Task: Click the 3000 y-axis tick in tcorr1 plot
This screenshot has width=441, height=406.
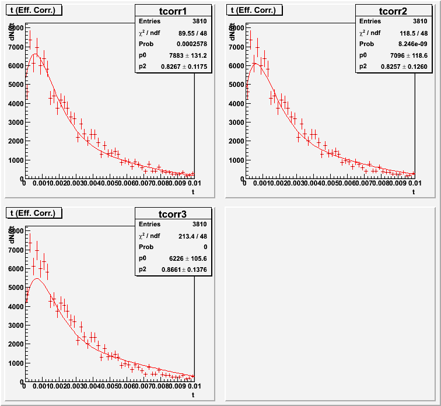Action: click(16, 123)
